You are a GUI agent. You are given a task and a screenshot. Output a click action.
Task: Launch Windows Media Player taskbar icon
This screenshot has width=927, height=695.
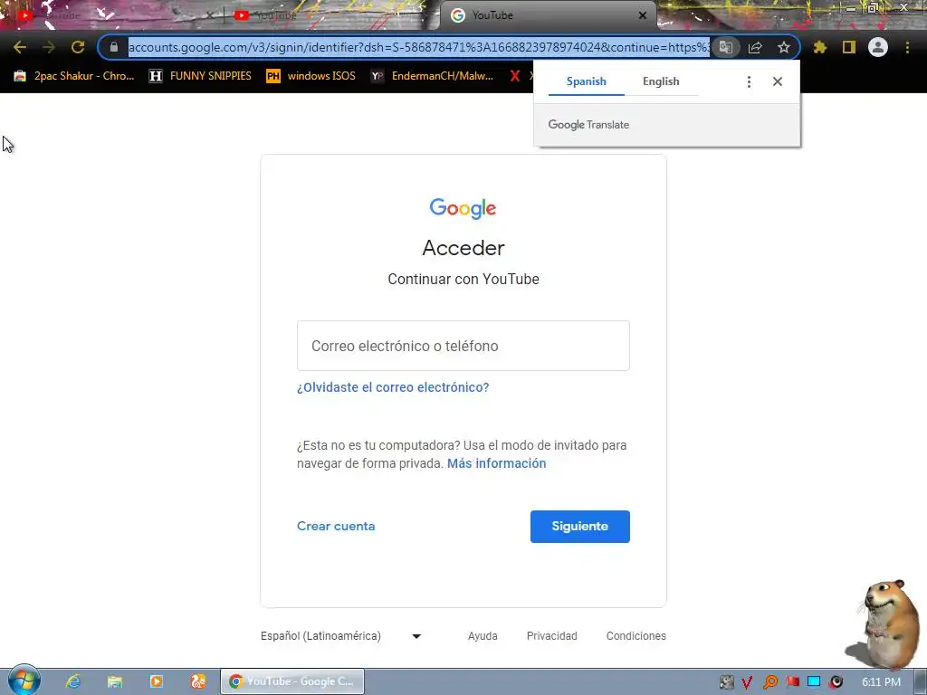pyautogui.click(x=157, y=681)
